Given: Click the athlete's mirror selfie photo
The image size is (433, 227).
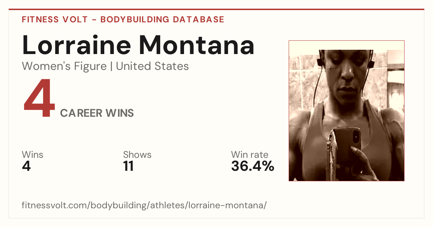Looking at the screenshot, I should pyautogui.click(x=346, y=111).
